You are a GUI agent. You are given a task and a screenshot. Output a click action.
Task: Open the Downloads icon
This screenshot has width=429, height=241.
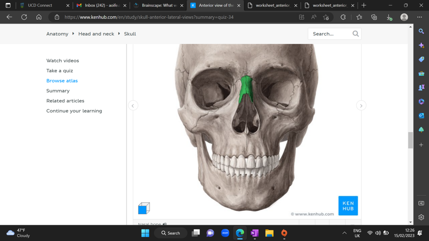pyautogui.click(x=389, y=17)
